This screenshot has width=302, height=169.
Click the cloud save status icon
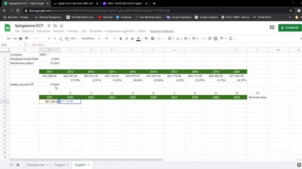point(61,26)
